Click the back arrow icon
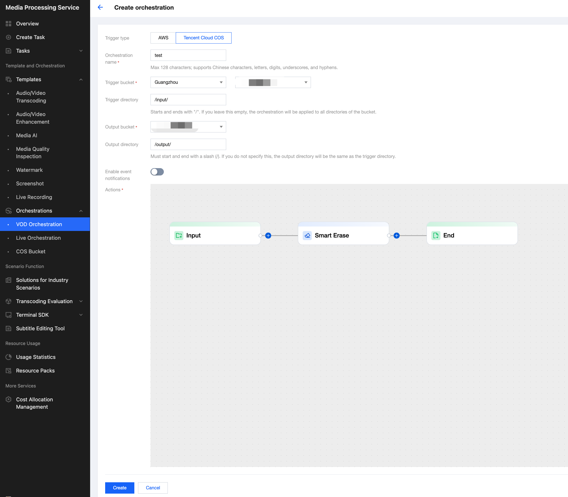The height and width of the screenshot is (497, 568). click(100, 7)
